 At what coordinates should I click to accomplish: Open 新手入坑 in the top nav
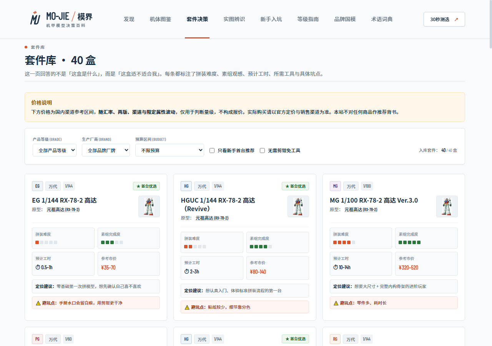271,19
